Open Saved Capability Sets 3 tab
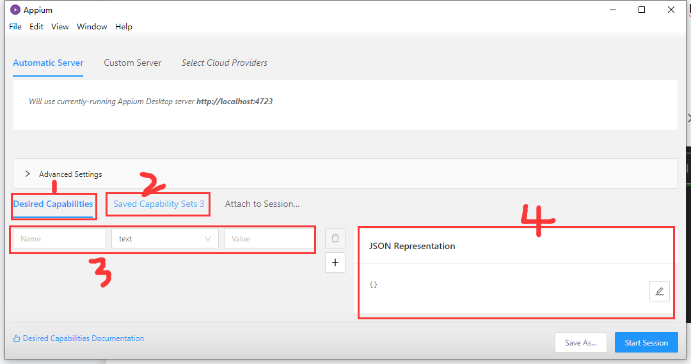The width and height of the screenshot is (691, 364). pyautogui.click(x=159, y=204)
